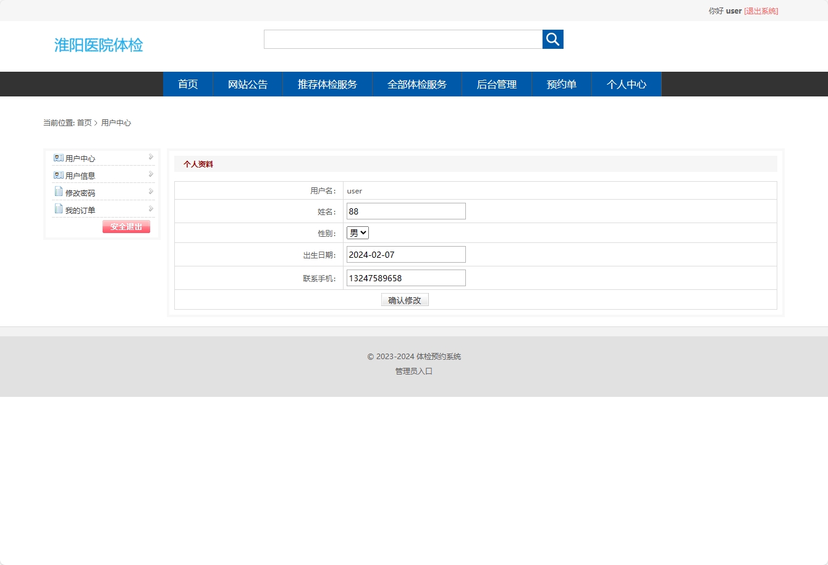The width and height of the screenshot is (828, 565).
Task: Expand the chevron arrow next to 用户中心
Action: 150,157
